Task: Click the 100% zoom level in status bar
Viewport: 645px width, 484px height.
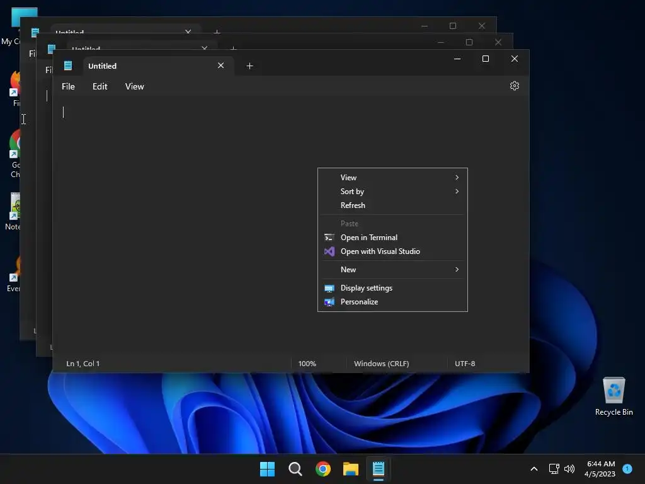Action: point(307,364)
